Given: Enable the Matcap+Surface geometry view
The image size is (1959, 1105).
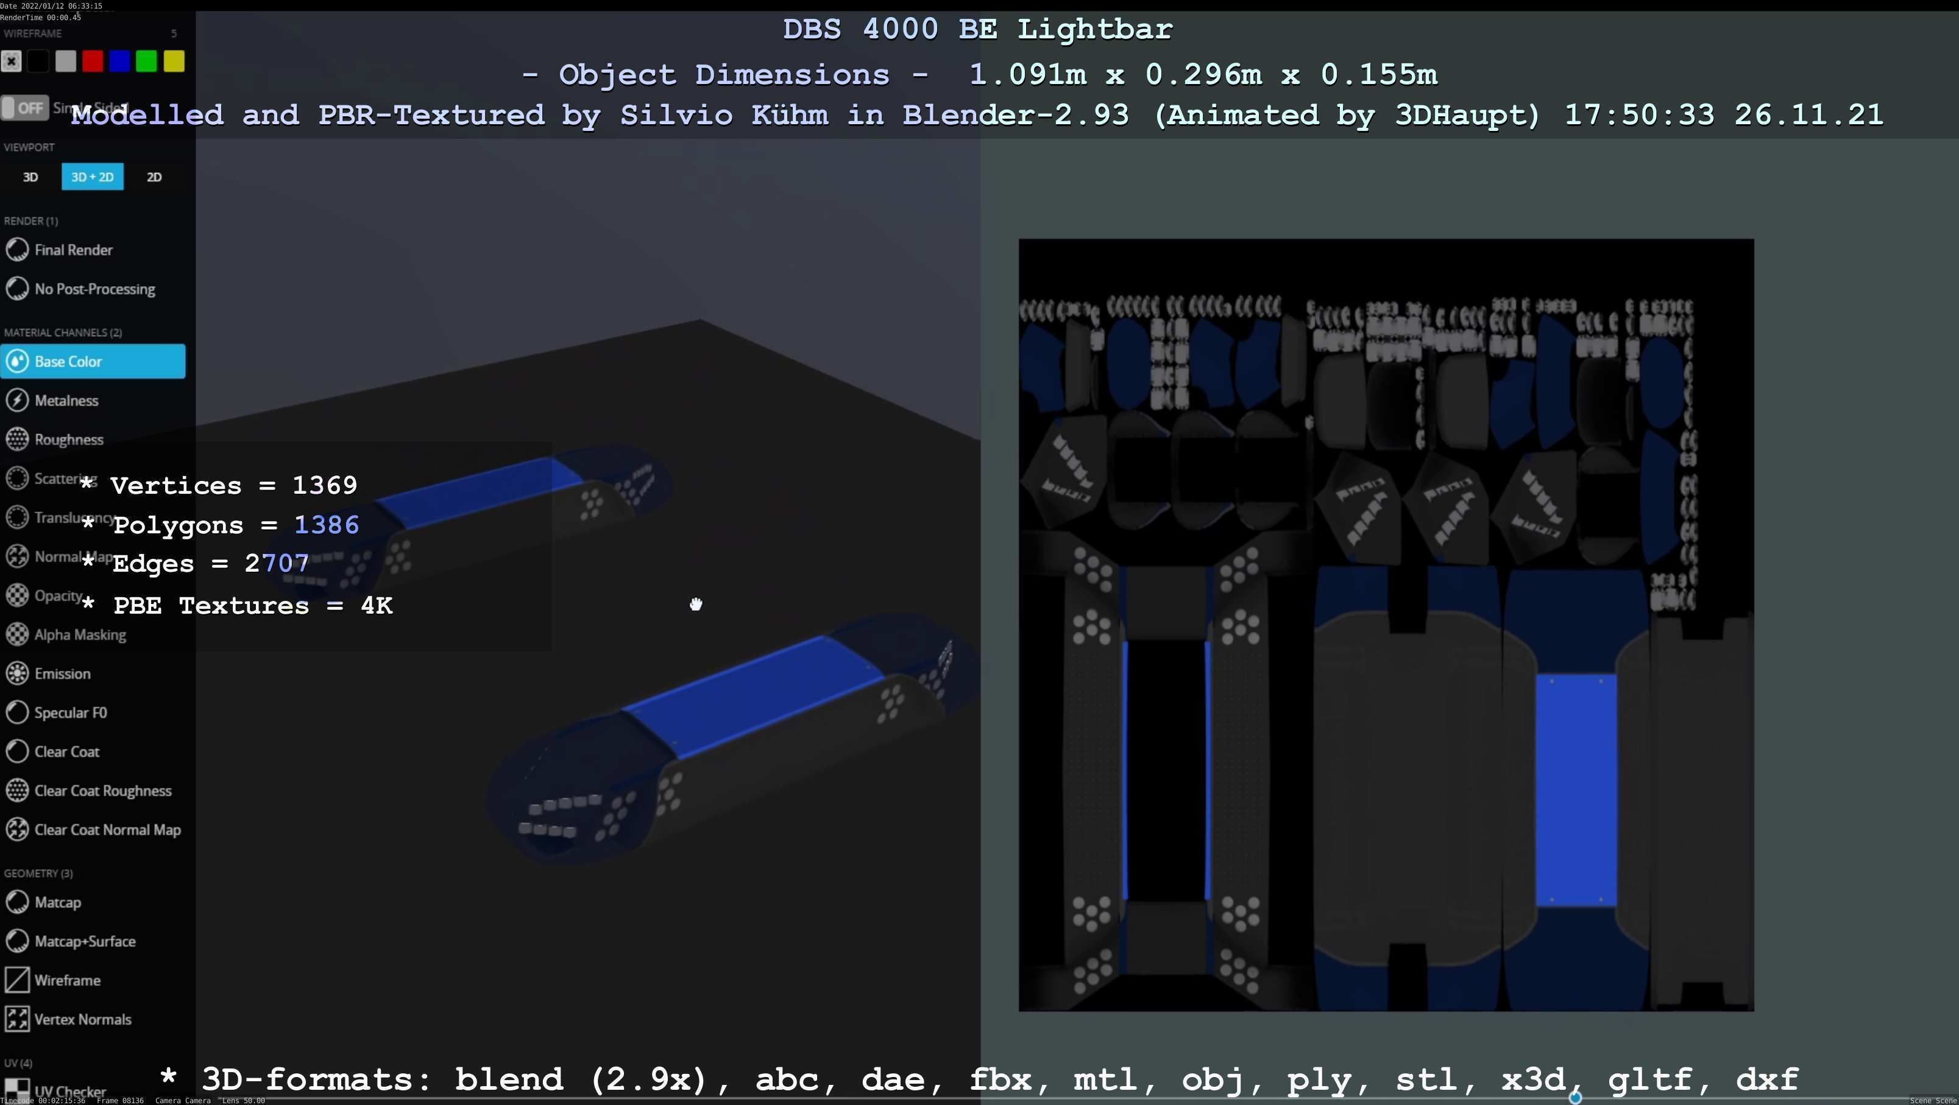Looking at the screenshot, I should tap(71, 941).
